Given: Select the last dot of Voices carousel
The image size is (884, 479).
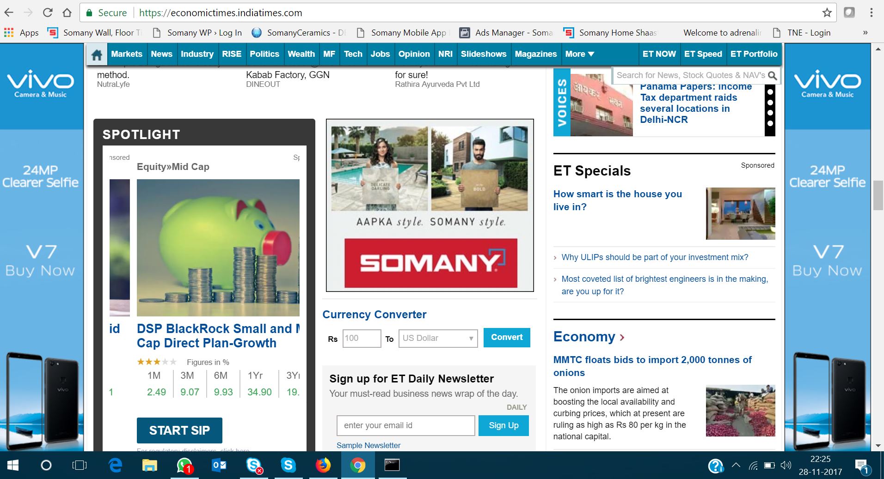Looking at the screenshot, I should 770,123.
